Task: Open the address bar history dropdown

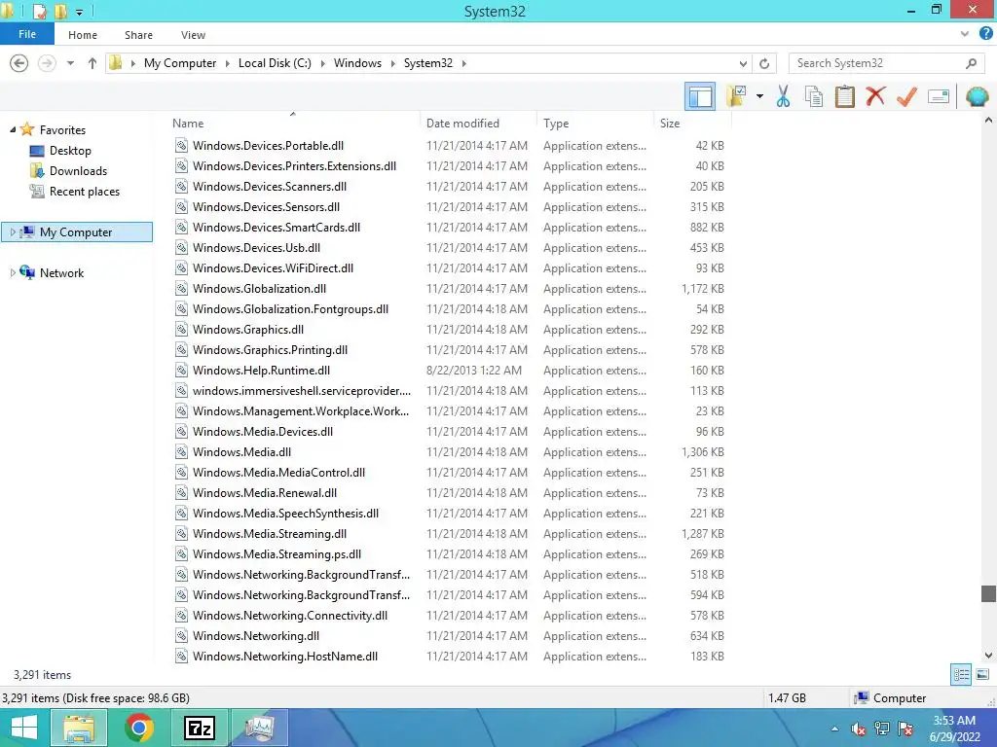Action: coord(743,63)
